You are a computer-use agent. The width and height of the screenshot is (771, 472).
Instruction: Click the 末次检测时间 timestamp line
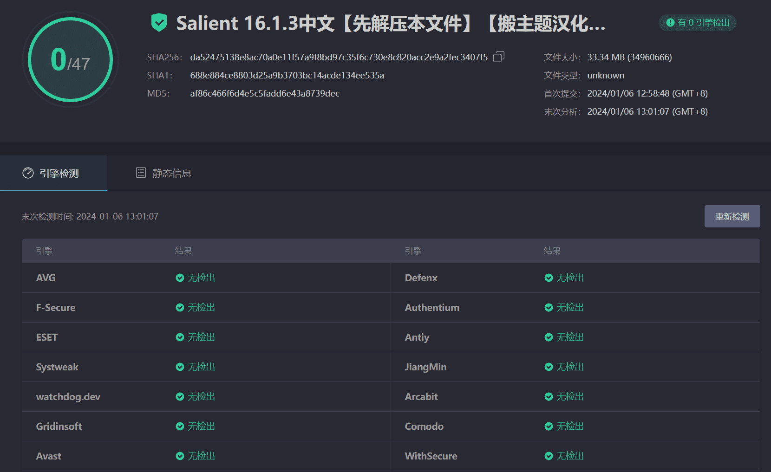click(x=90, y=216)
